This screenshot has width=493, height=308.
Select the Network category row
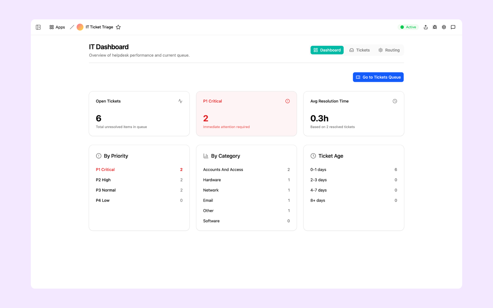246,190
